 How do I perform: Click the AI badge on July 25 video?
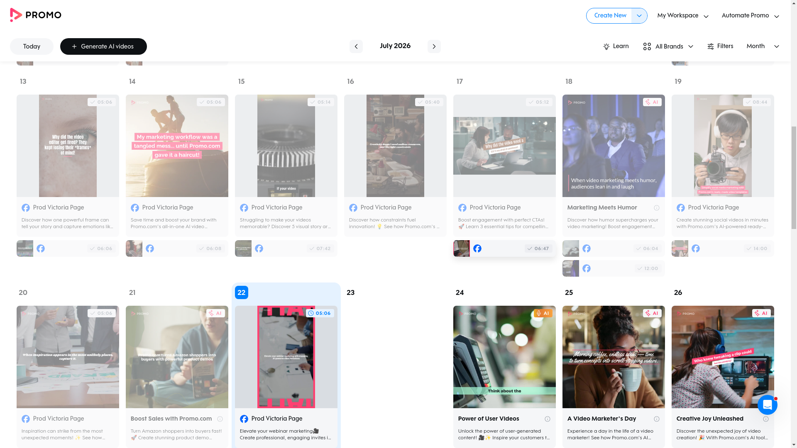(652, 313)
